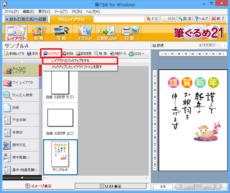Click the 保存 dropdown arrow
The image size is (230, 193).
coord(40,53)
